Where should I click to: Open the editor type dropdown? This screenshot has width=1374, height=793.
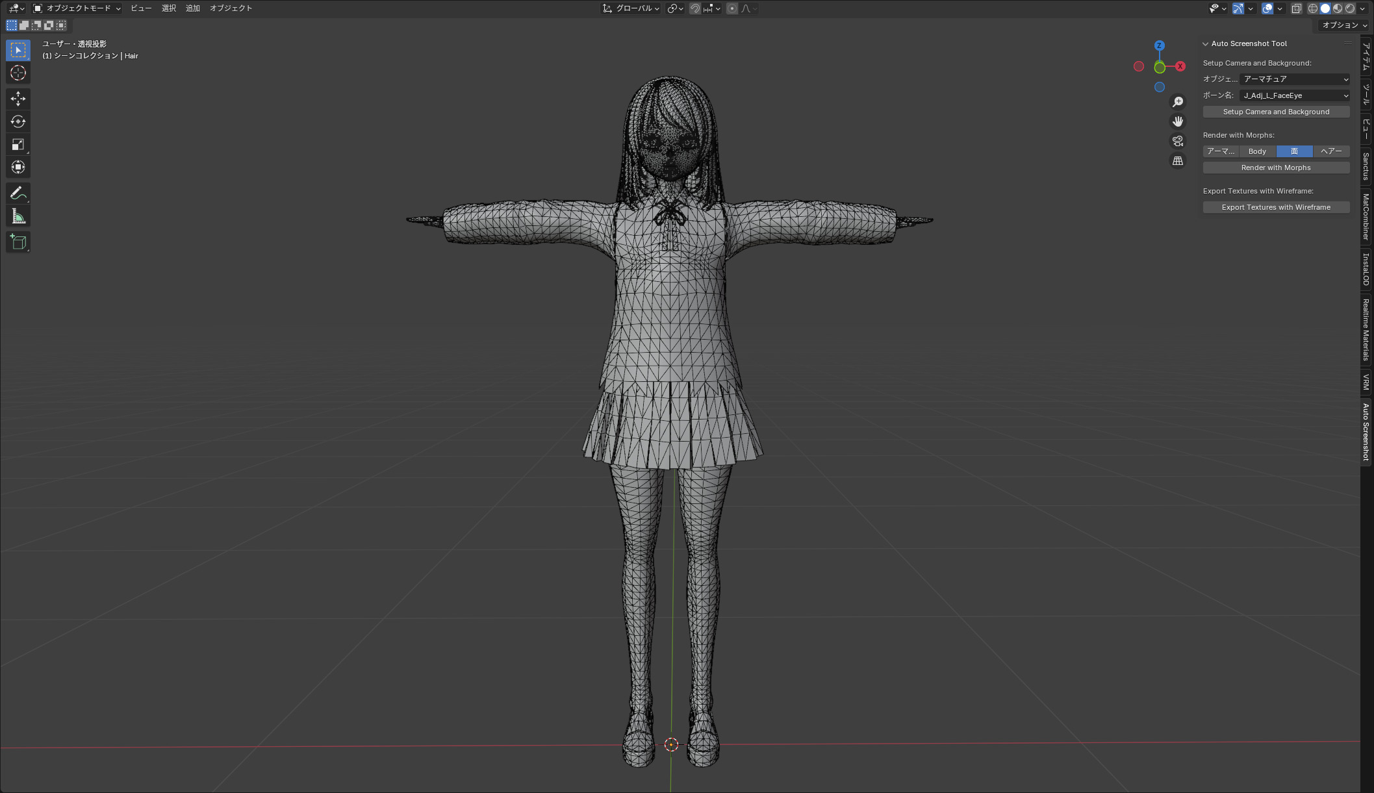pos(17,8)
